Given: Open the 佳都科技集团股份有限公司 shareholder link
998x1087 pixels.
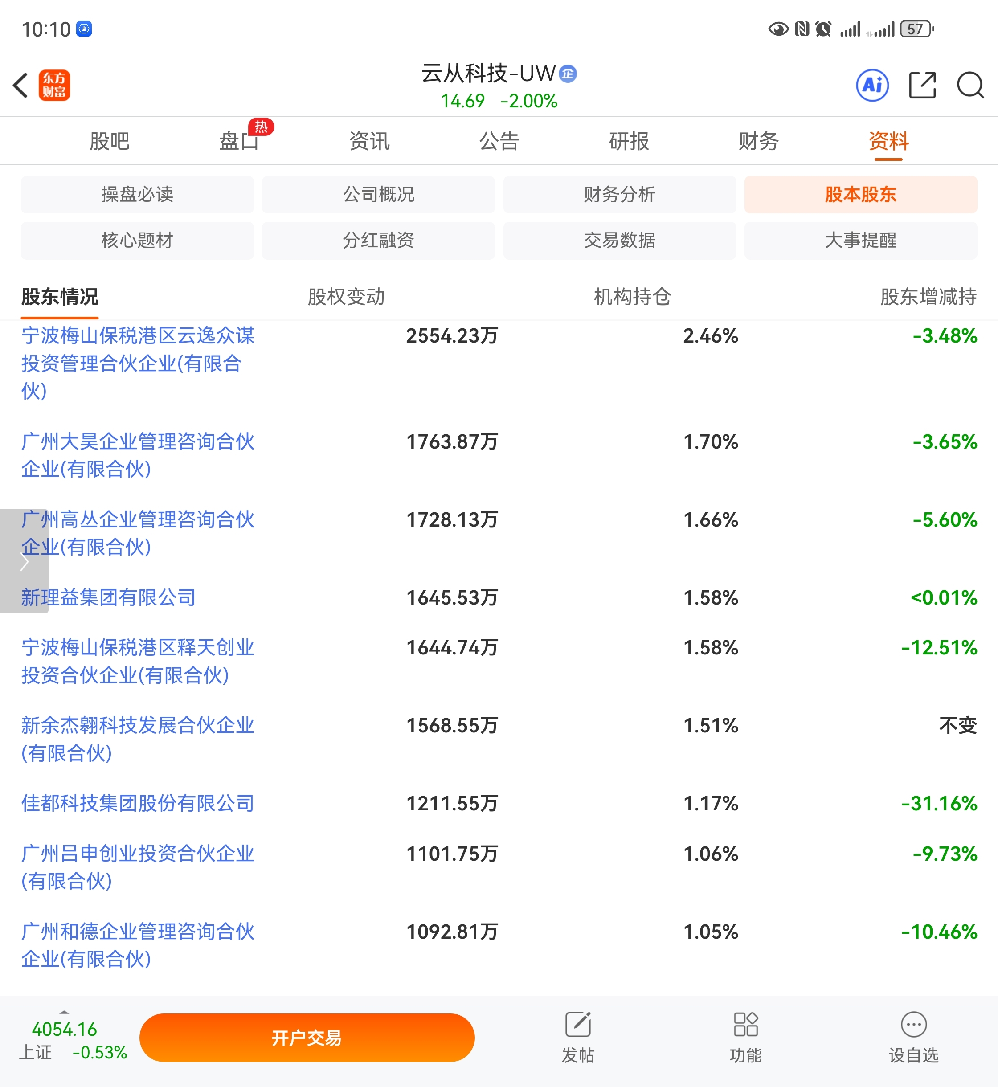Looking at the screenshot, I should pos(138,803).
